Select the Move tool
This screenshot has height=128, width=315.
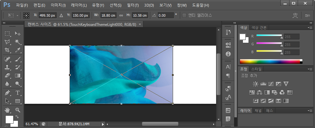coord(18,33)
